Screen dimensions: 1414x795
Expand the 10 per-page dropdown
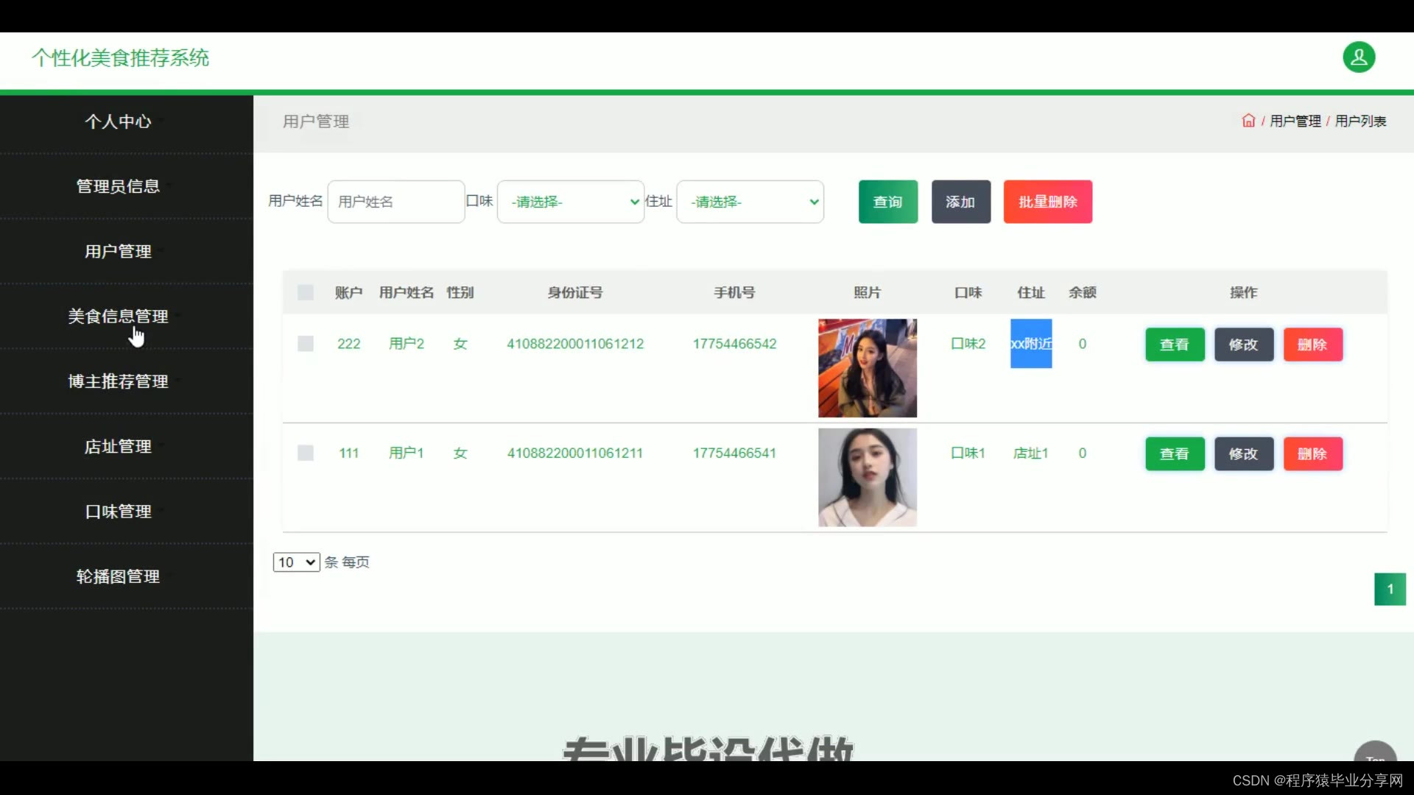click(296, 562)
